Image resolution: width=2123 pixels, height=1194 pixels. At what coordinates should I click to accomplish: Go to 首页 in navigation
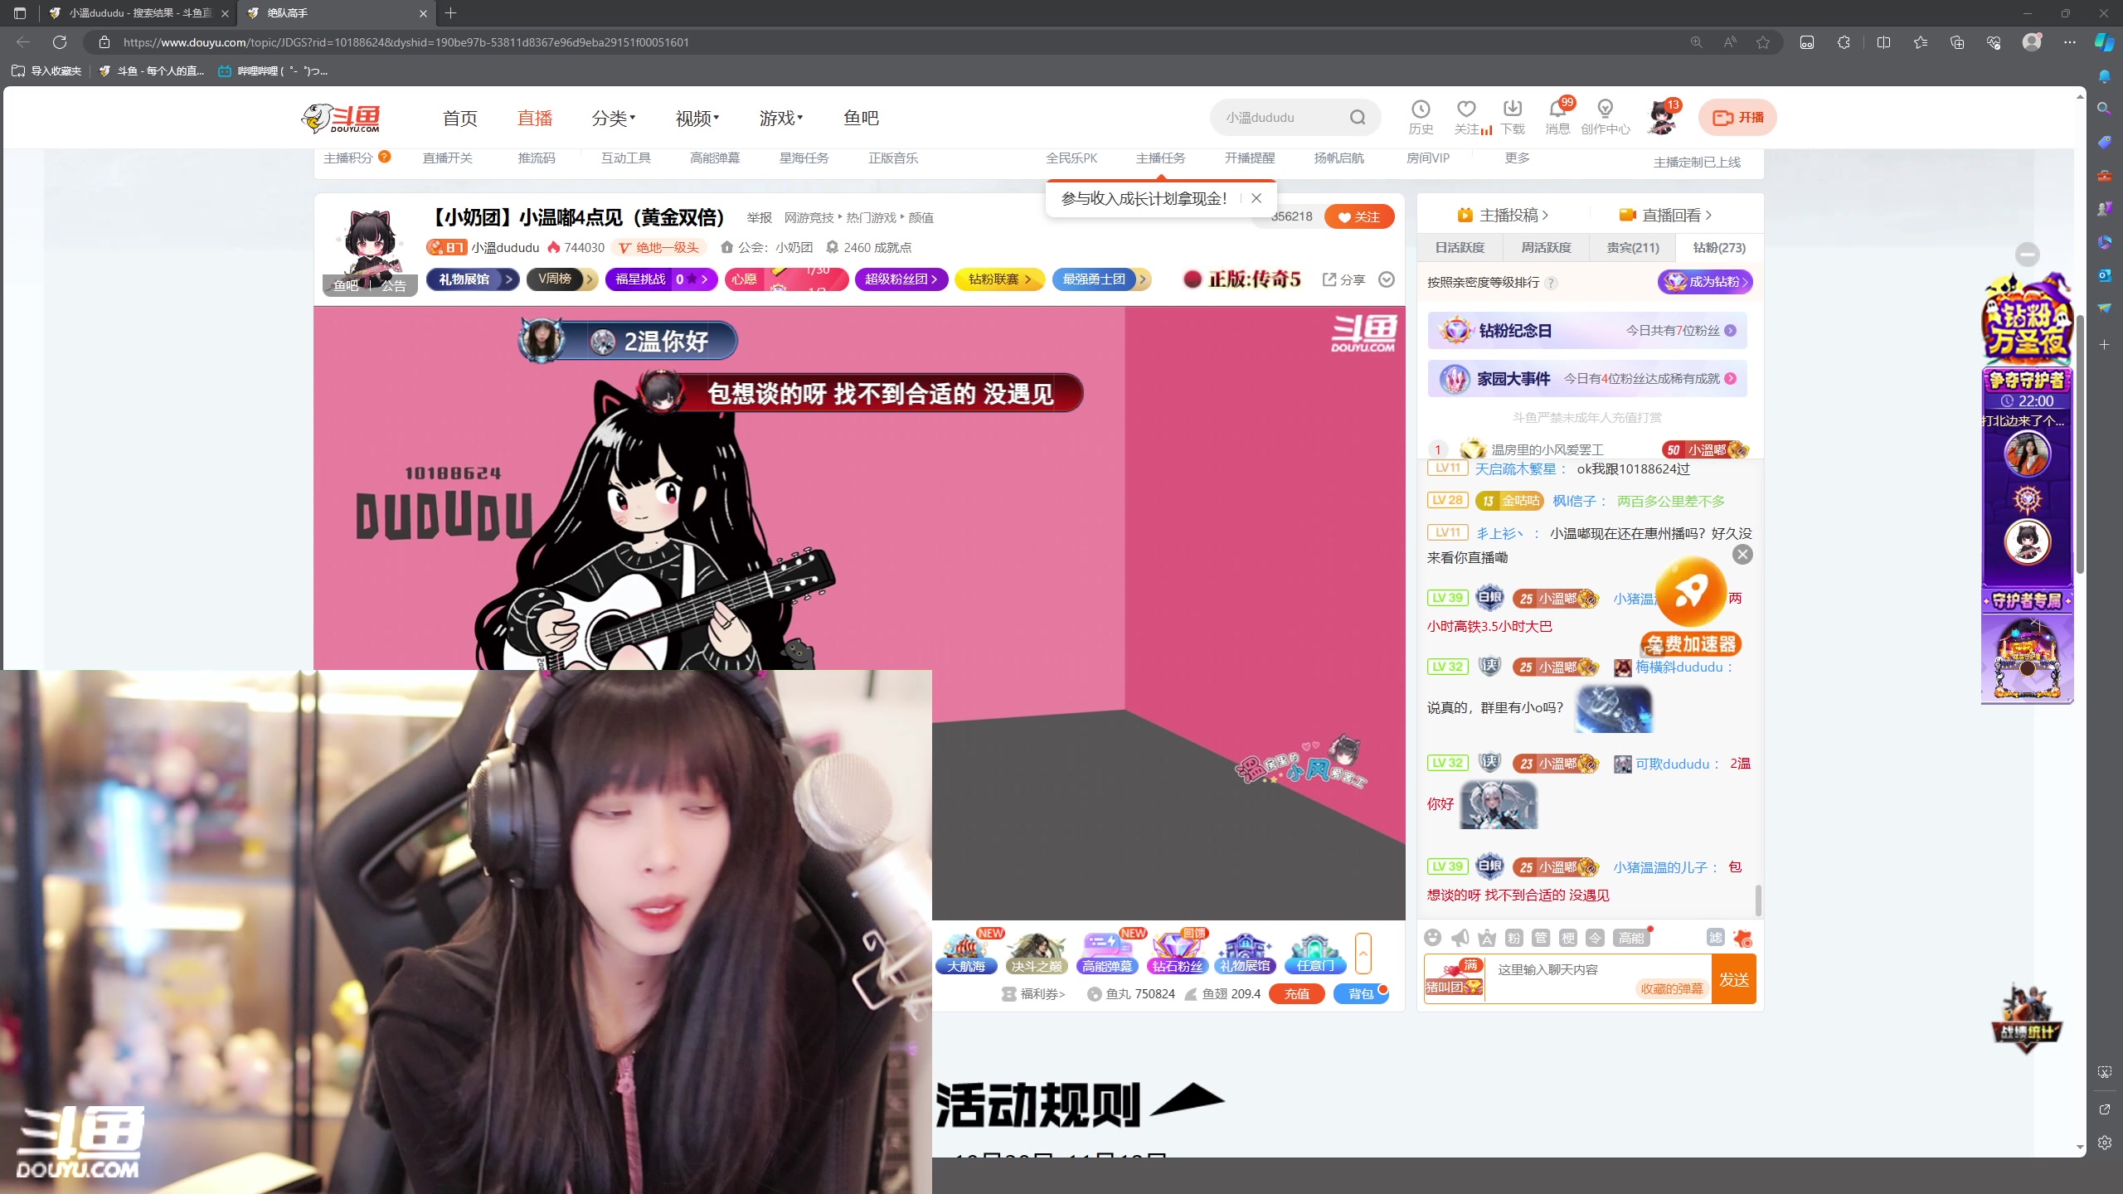click(x=460, y=118)
